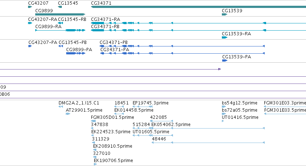306x166 pixels.
Task: Select transcript CG9899-RA label
Action: point(49,26)
